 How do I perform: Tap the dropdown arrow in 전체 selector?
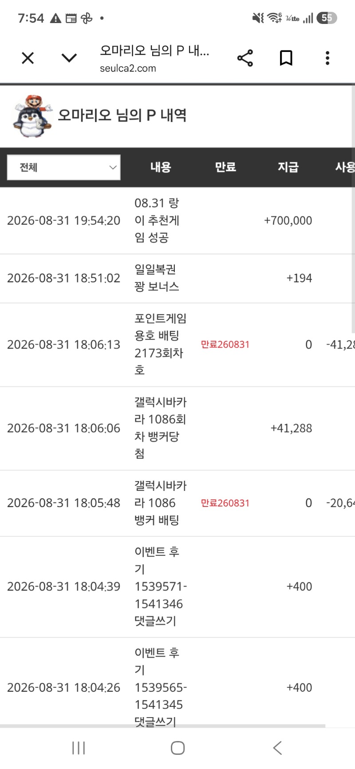click(x=113, y=168)
